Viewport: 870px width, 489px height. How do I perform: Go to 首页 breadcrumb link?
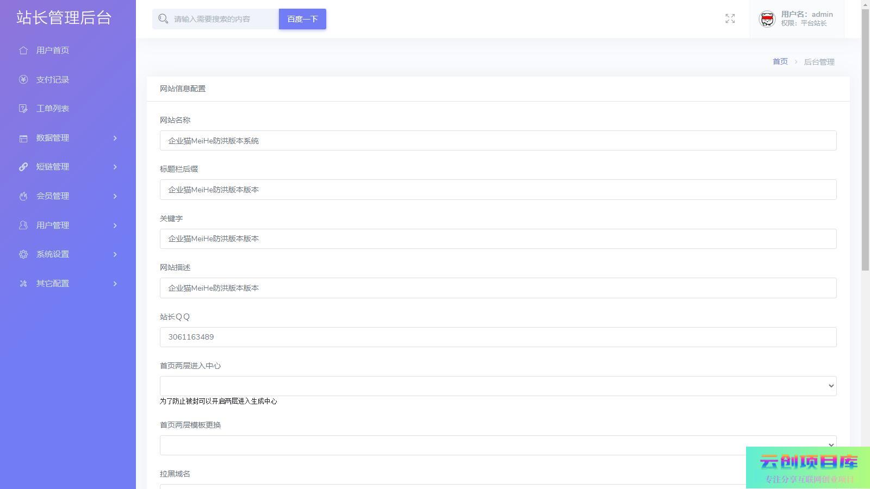[x=780, y=62]
